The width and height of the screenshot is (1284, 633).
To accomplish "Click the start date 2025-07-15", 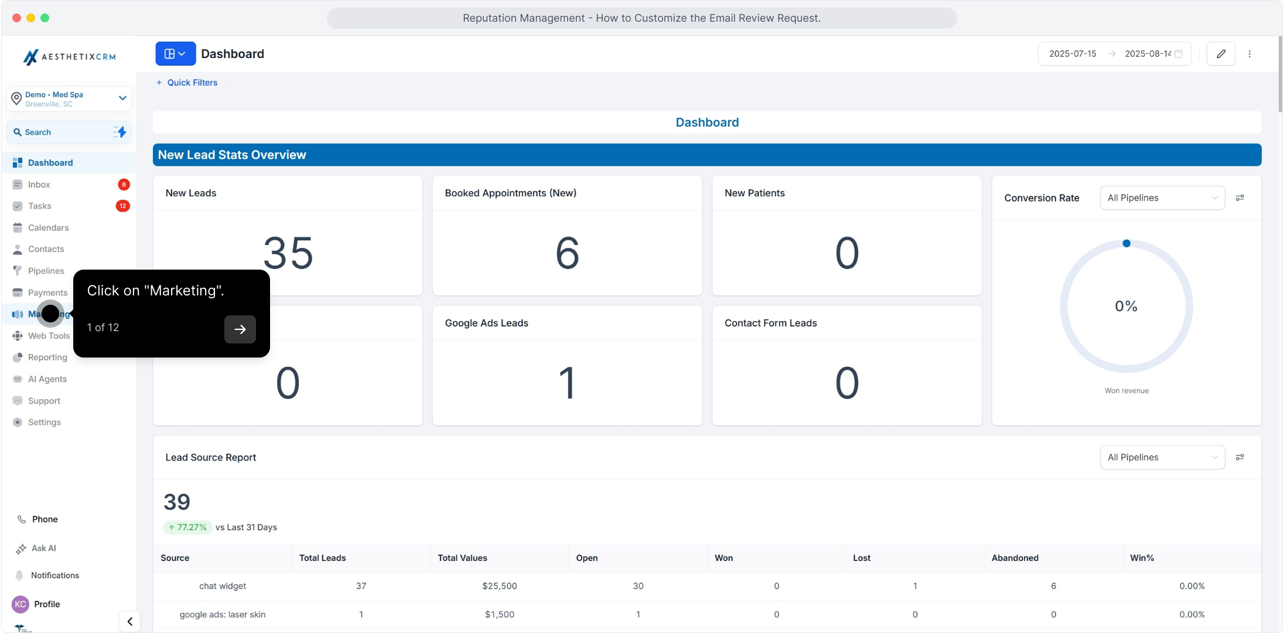I will coord(1073,54).
